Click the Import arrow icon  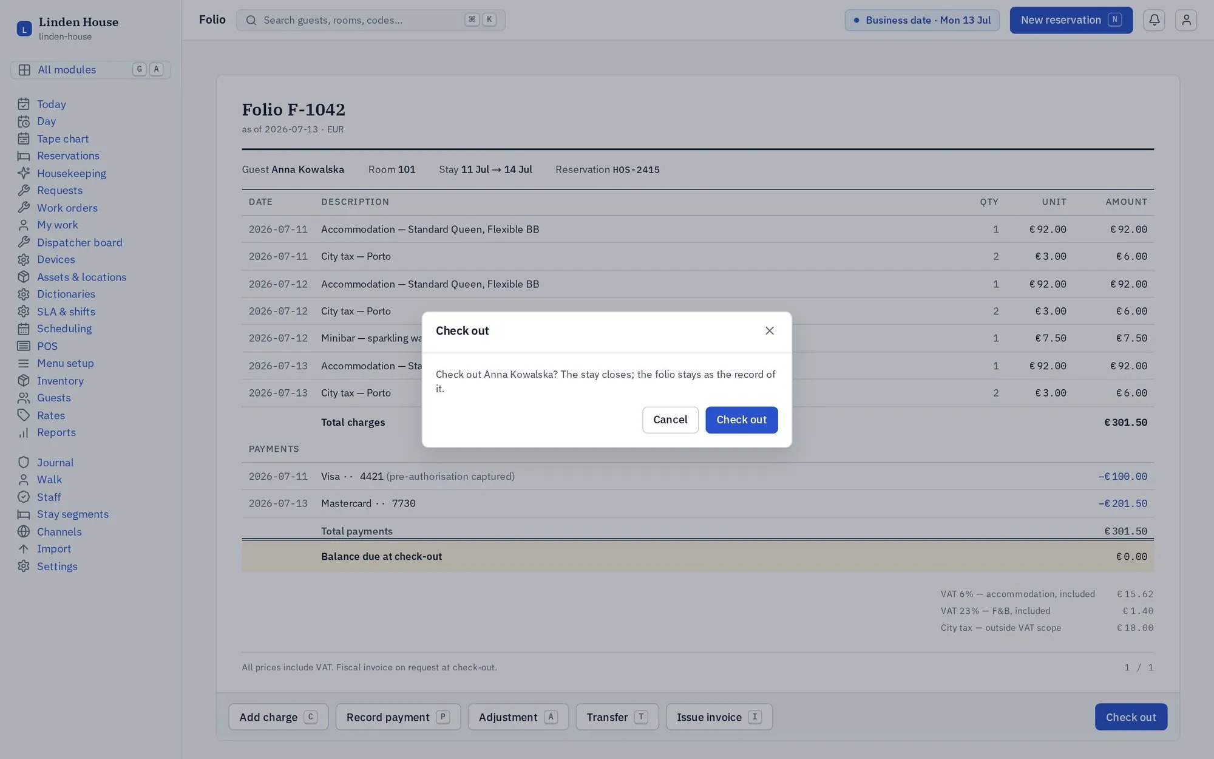click(x=24, y=549)
